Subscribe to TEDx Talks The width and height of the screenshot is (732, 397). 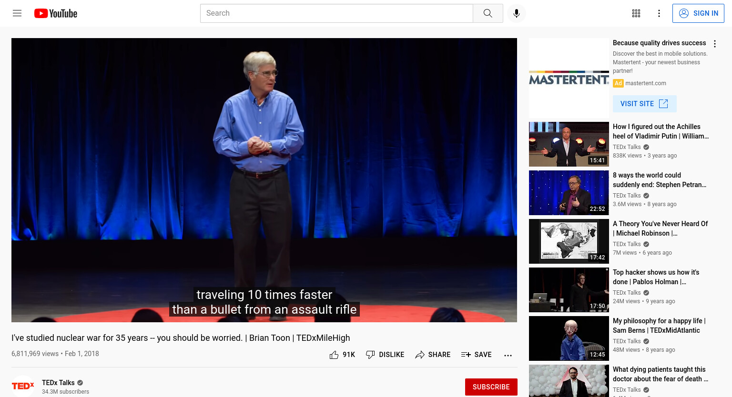coord(491,387)
